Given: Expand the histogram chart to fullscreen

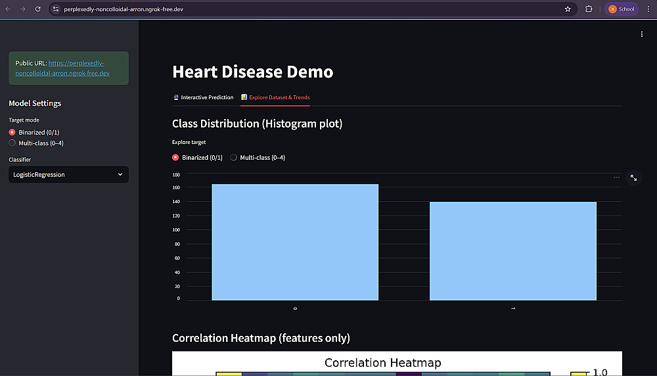Looking at the screenshot, I should click(x=633, y=177).
